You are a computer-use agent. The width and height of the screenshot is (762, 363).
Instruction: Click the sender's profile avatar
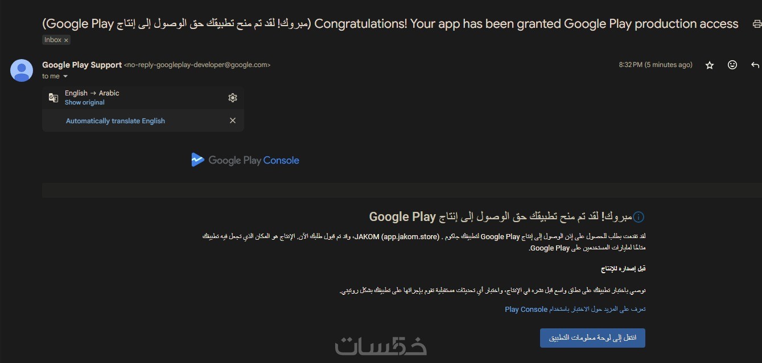pyautogui.click(x=22, y=70)
